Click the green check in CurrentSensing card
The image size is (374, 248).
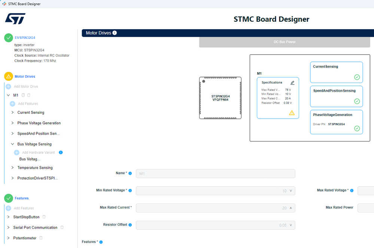coord(357,77)
